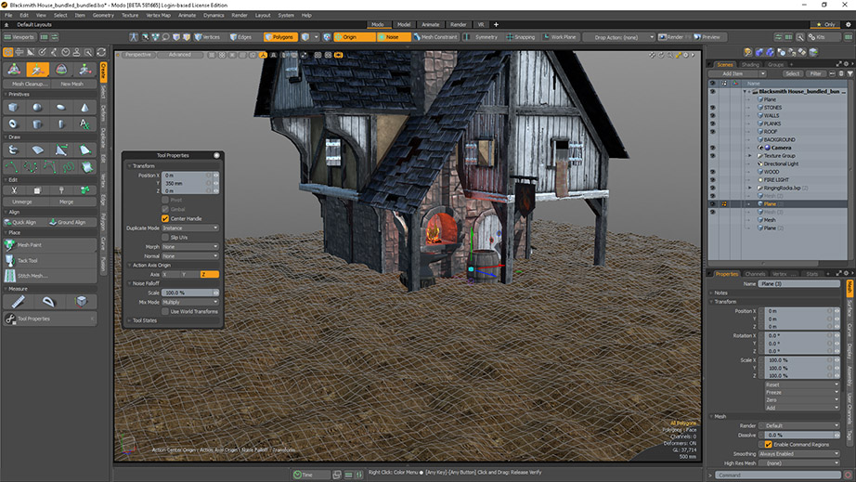
Task: Open the Duplicate Mode dropdown
Action: 190,228
